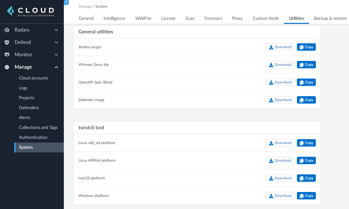Copy the OpenAPI Spec link
This screenshot has height=209, width=349.
(x=306, y=82)
